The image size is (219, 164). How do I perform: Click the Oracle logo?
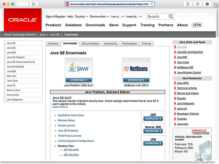click(23, 20)
